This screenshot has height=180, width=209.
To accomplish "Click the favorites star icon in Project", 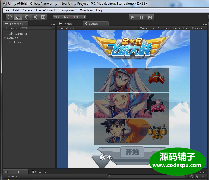I will 203,176.
